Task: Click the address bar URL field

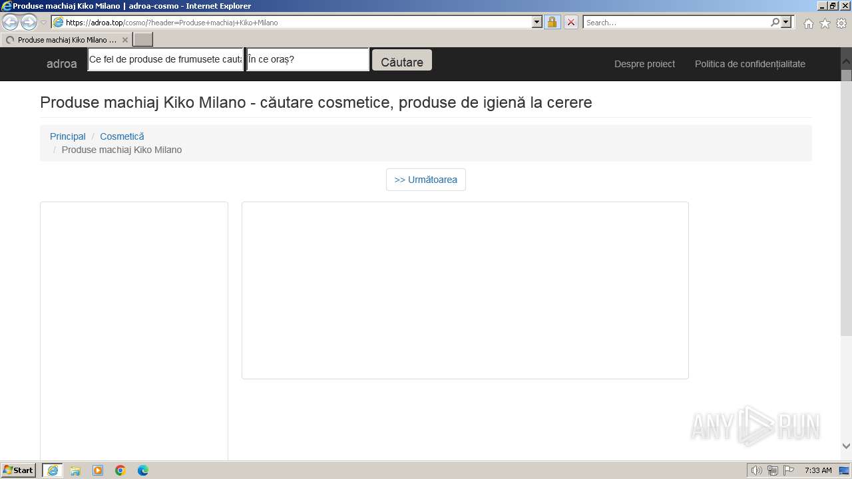Action: click(x=292, y=22)
